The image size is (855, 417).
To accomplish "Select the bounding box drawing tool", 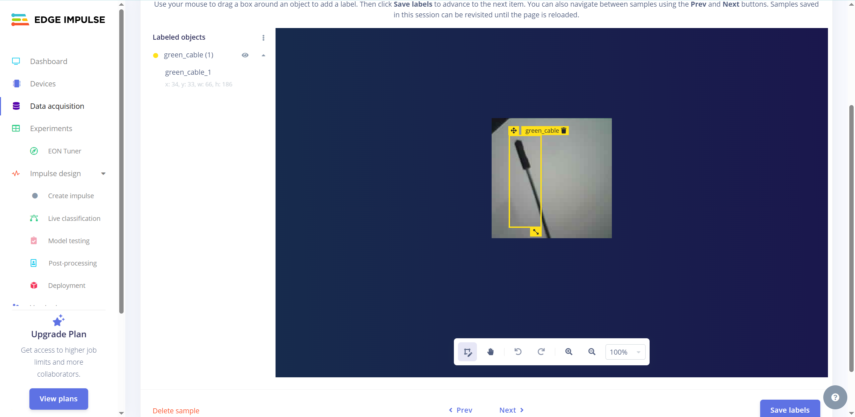I will (467, 352).
